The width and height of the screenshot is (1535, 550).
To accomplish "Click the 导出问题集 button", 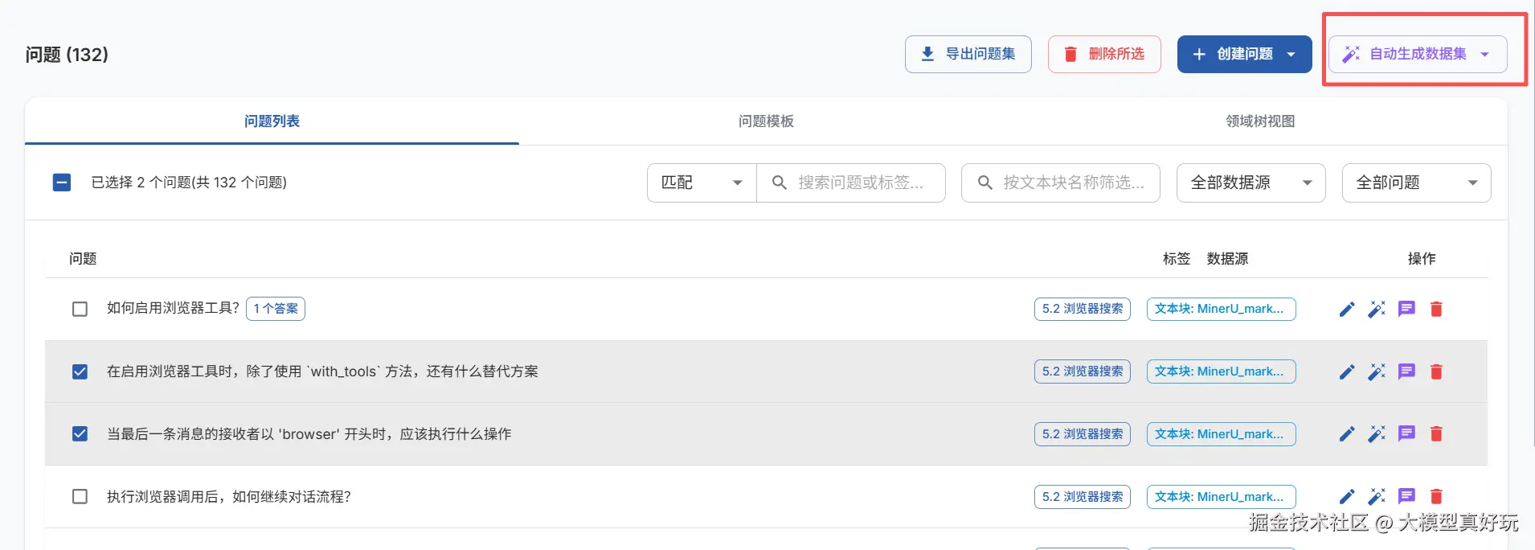I will (x=968, y=55).
